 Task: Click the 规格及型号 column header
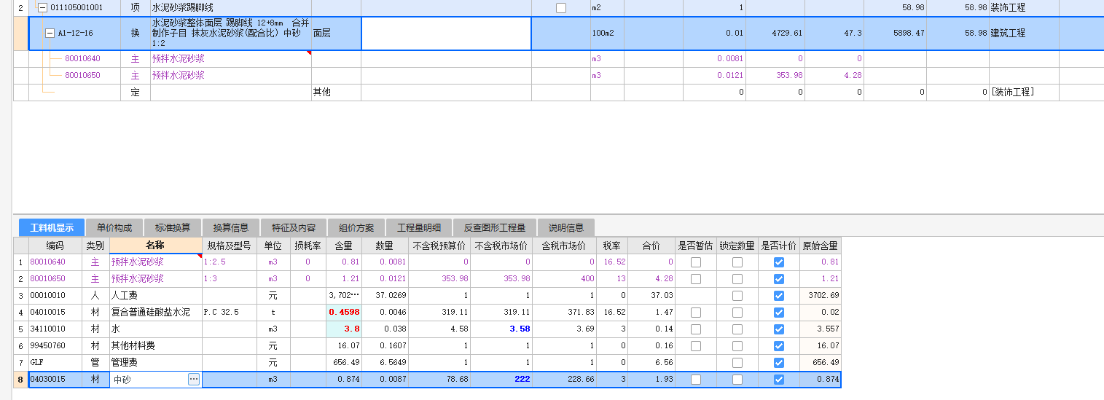(x=229, y=246)
